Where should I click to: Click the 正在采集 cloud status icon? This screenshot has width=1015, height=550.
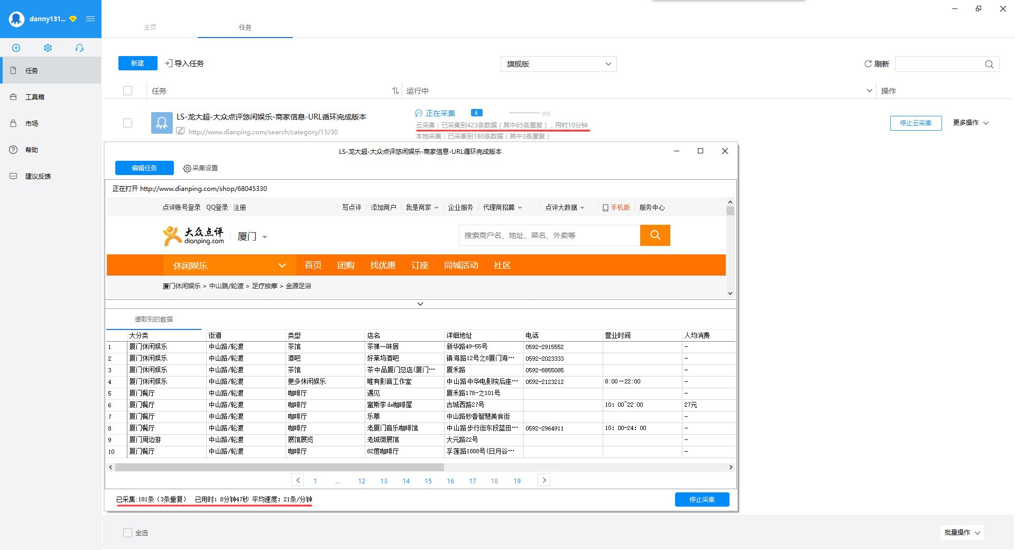coord(419,113)
